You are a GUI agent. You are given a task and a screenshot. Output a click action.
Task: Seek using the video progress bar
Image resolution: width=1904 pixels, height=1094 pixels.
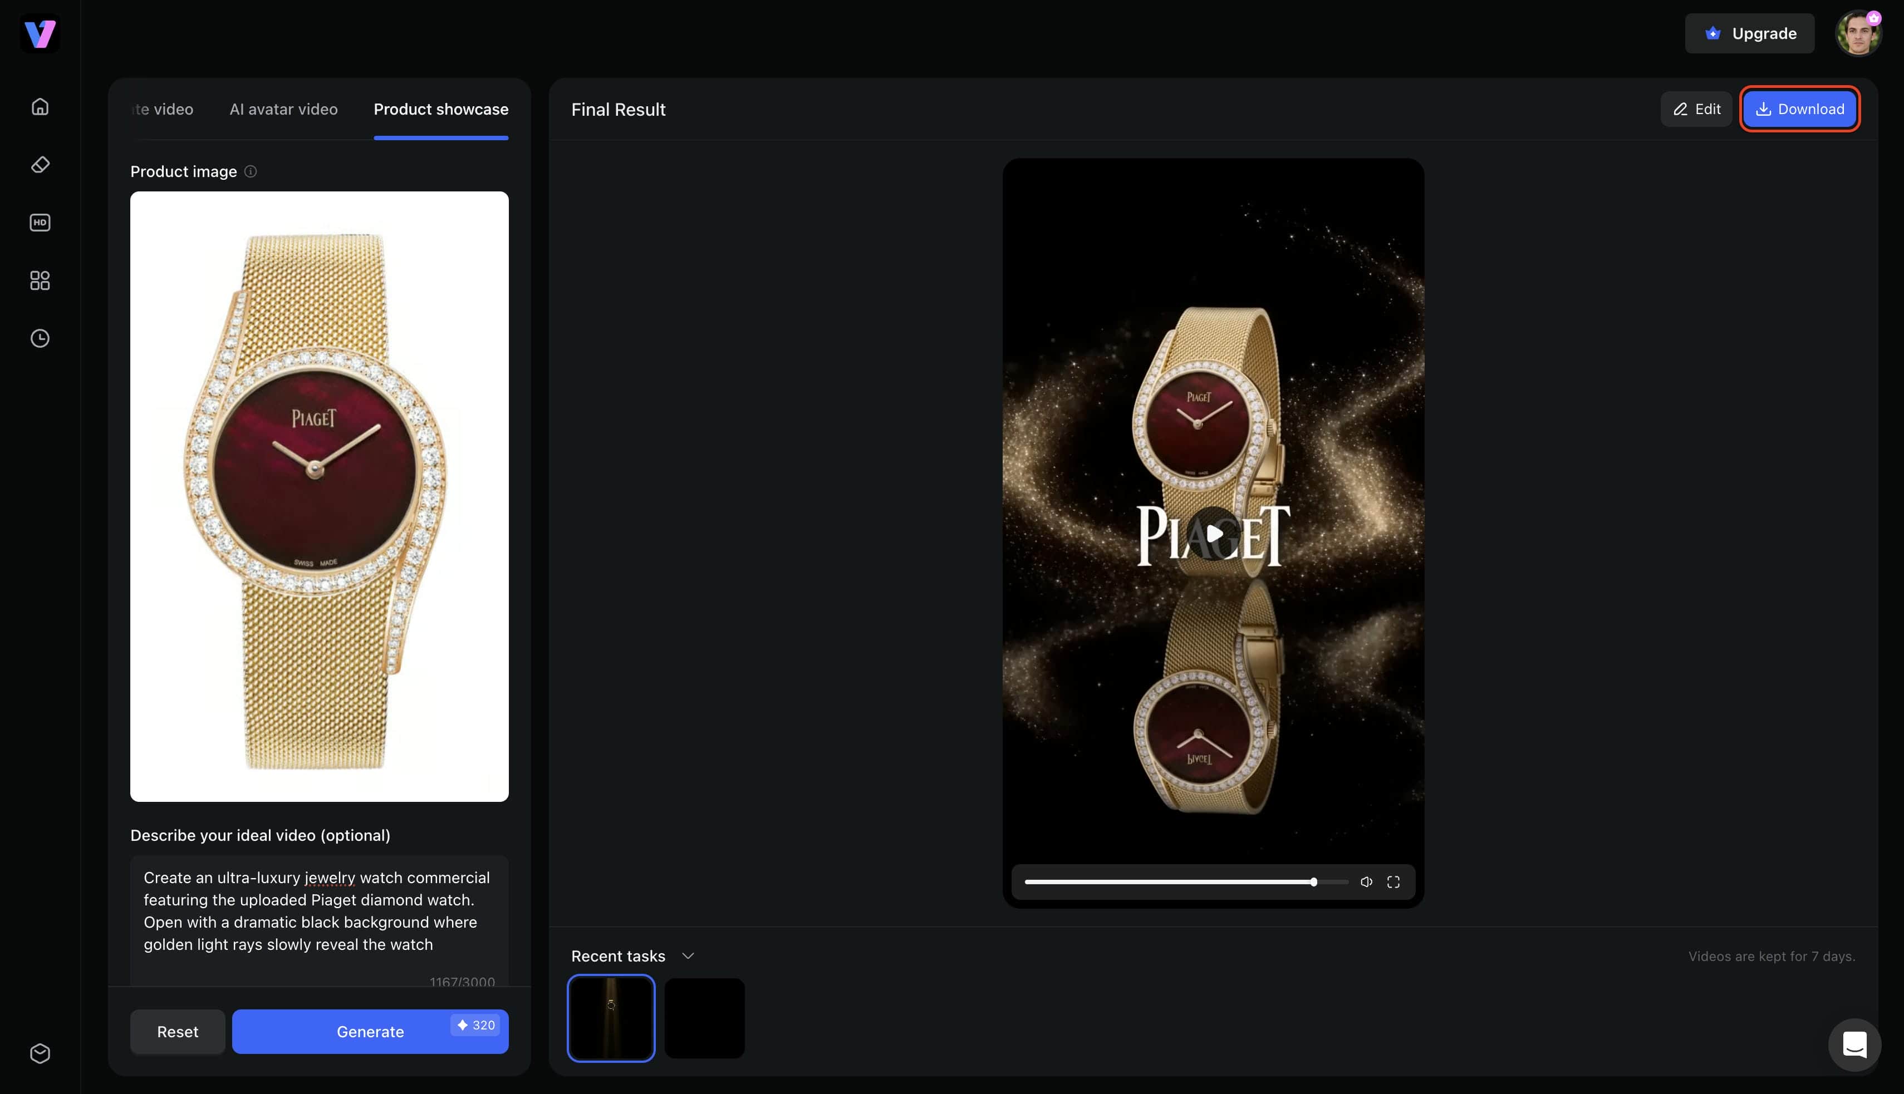(x=1186, y=882)
